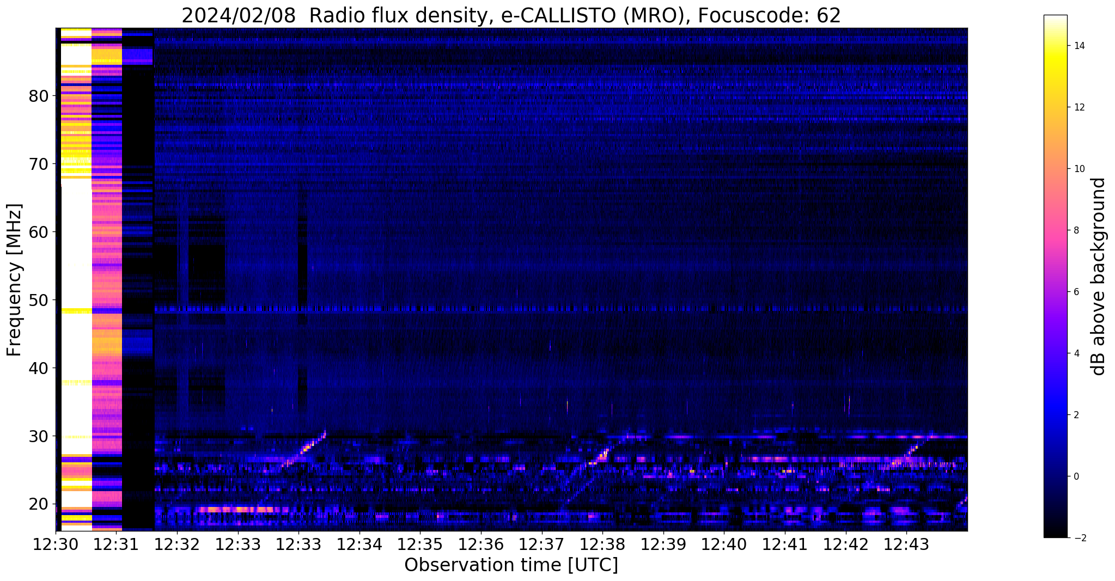
Task: Click the 12:38 time tick label
Action: pos(602,544)
